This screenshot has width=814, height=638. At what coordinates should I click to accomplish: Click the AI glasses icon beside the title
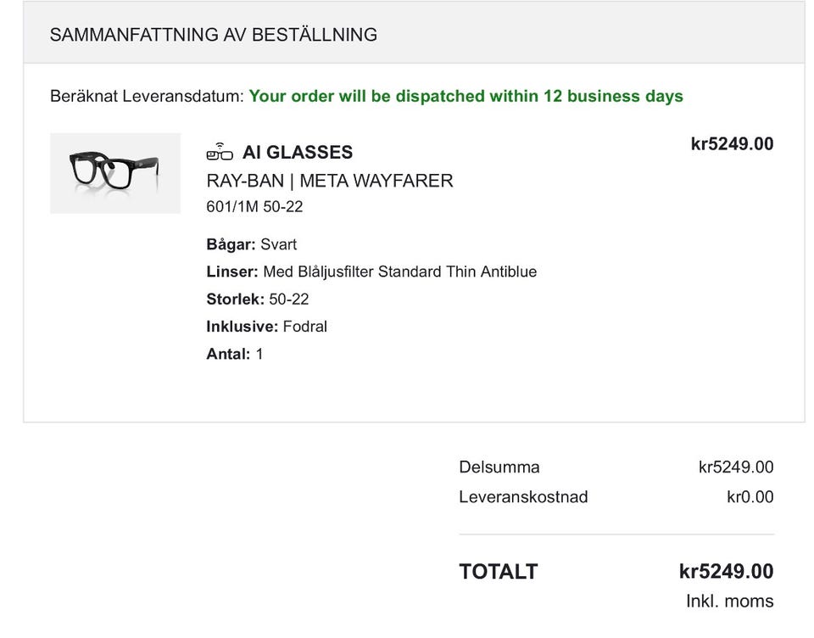click(x=220, y=152)
